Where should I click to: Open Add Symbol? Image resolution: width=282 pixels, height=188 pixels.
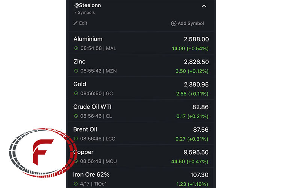coord(187,23)
